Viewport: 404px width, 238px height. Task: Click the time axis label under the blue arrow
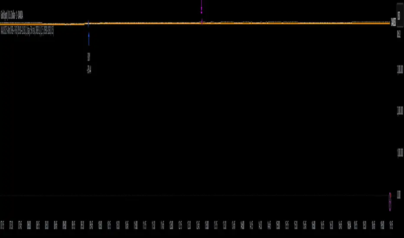91,225
